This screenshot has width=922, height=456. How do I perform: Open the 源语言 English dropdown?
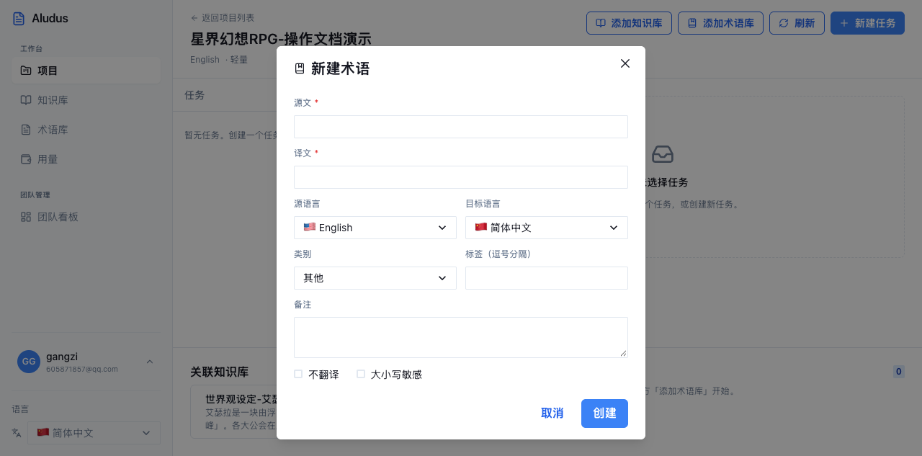pyautogui.click(x=375, y=228)
